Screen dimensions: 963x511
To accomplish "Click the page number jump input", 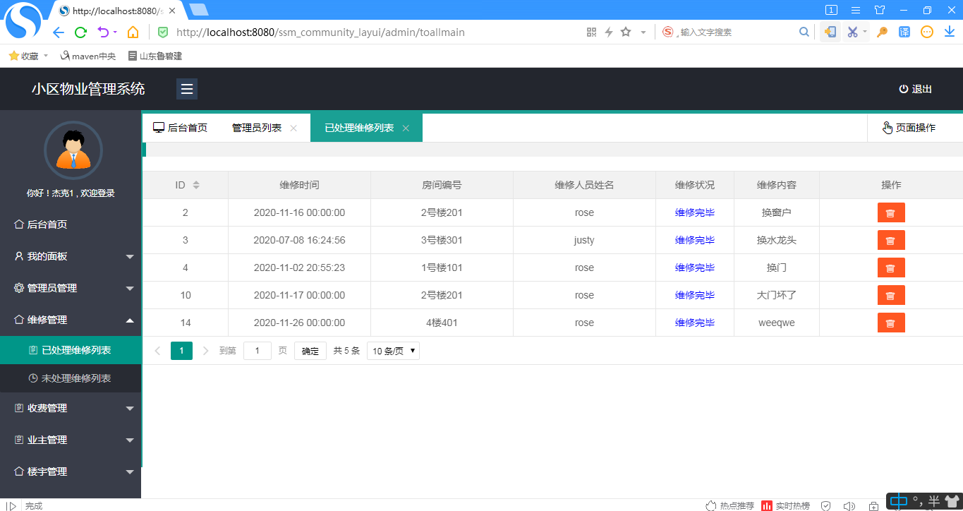I will click(258, 351).
